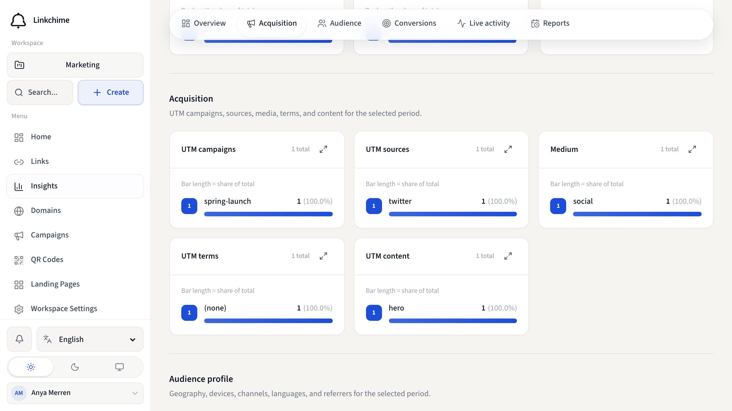Screen dimensions: 732x411
Task: Click the rank 1 badge beside spring-launch
Action: tap(189, 206)
